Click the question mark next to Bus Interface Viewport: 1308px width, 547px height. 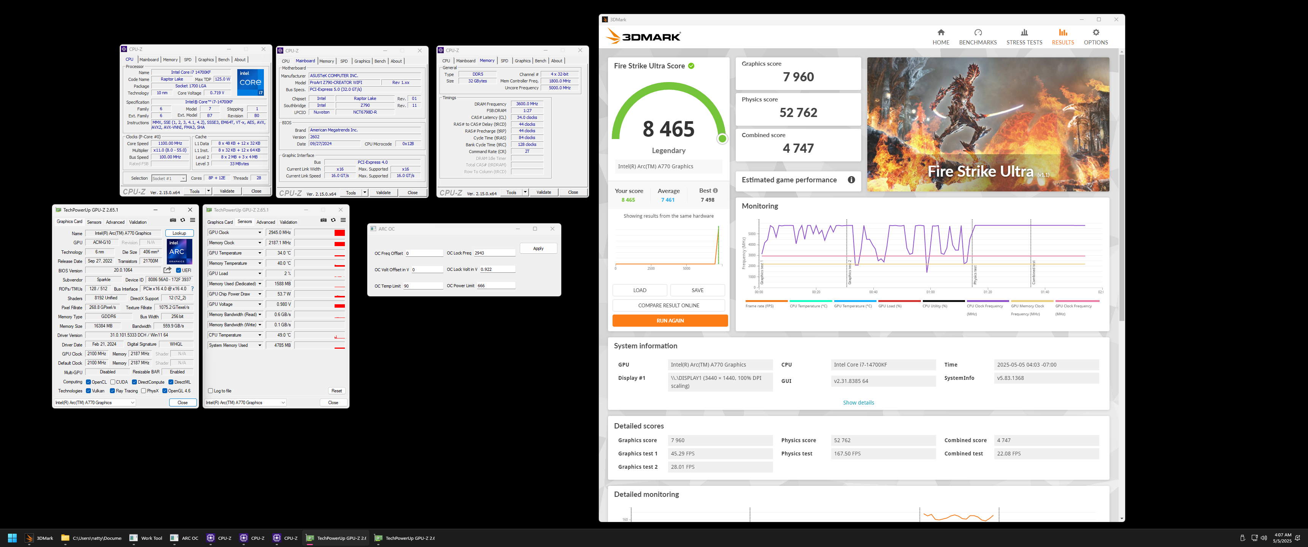tap(192, 289)
